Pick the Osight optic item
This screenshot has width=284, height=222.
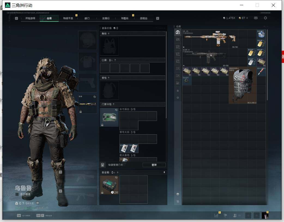click(187, 80)
